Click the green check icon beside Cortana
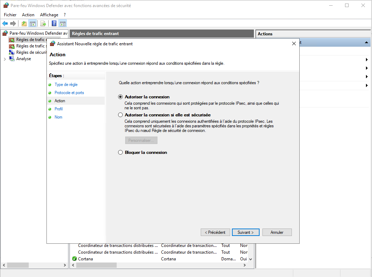372x277 pixels. pyautogui.click(x=74, y=259)
